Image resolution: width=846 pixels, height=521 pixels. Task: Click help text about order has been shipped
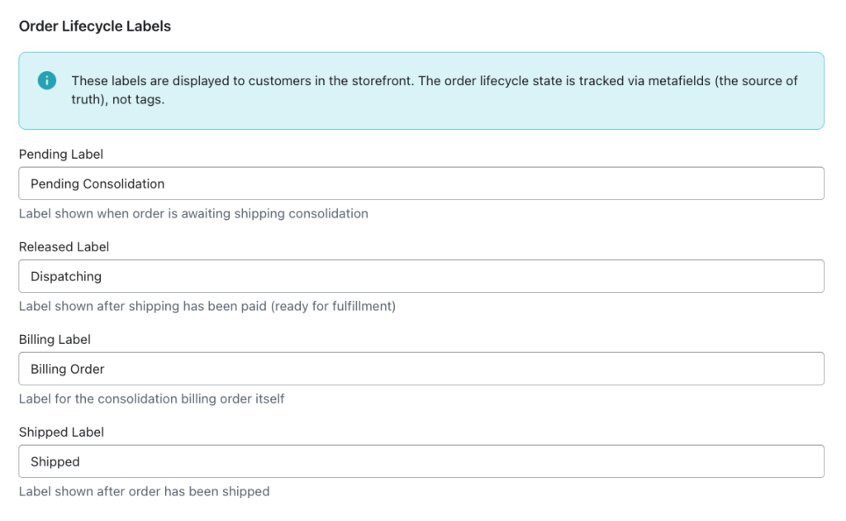(144, 491)
